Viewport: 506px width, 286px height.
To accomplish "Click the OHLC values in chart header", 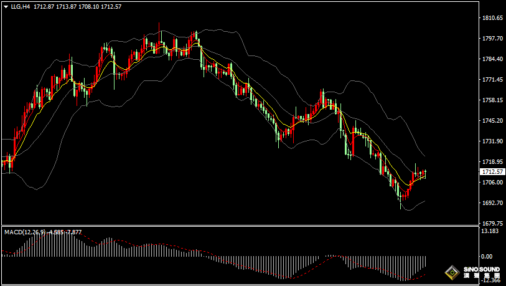I will 77,6.
